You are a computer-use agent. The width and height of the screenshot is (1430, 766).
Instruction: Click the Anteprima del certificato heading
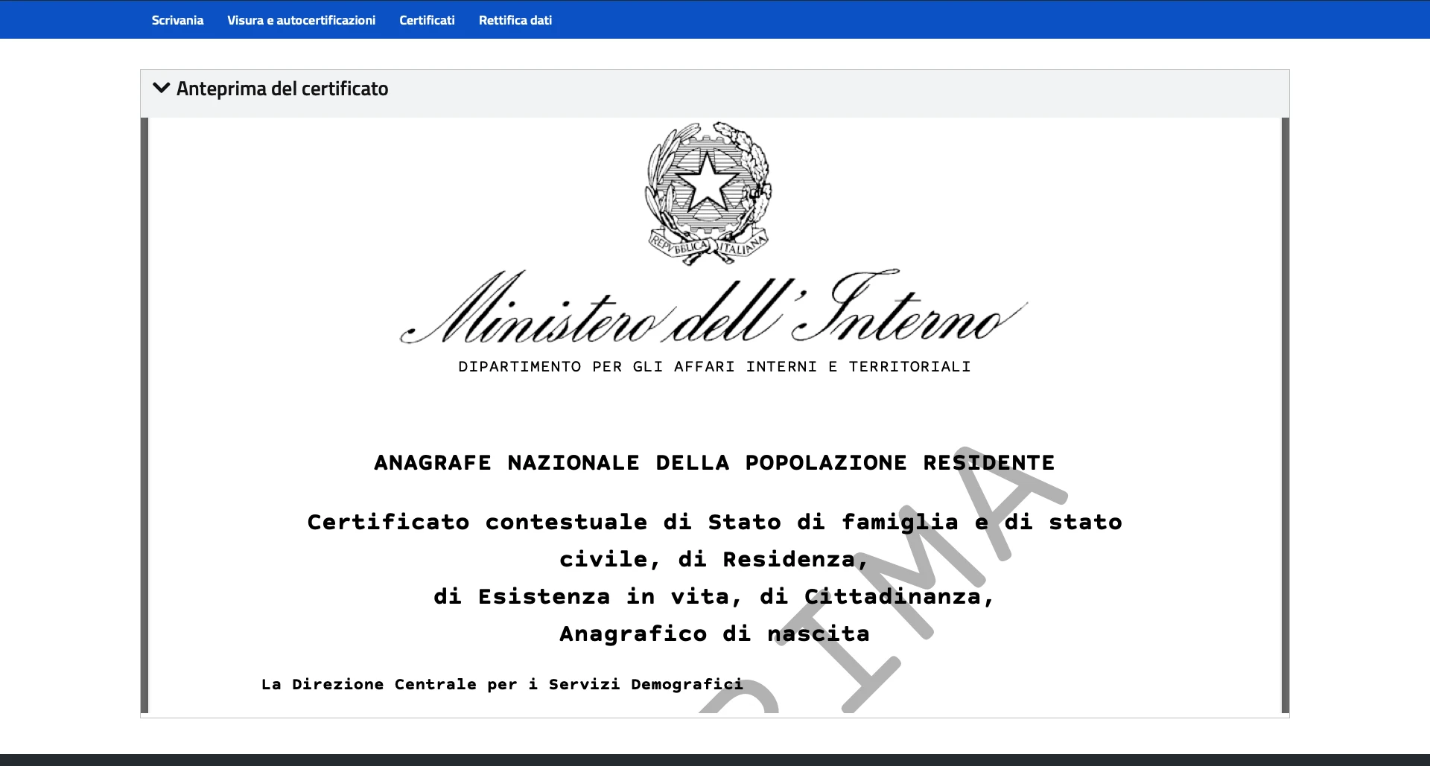pyautogui.click(x=282, y=89)
